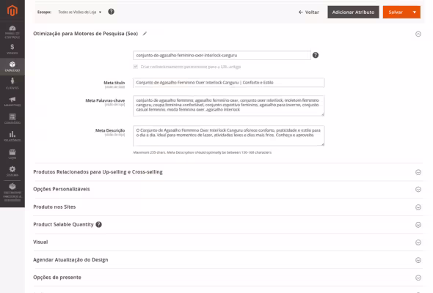
Task: Click the Voltar back link
Action: 309,12
